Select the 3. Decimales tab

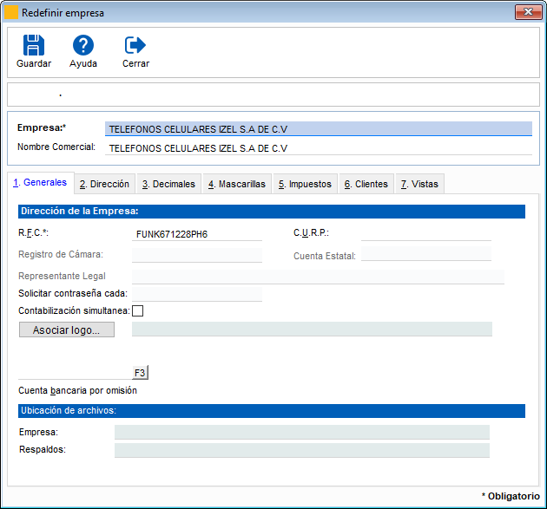click(x=168, y=184)
